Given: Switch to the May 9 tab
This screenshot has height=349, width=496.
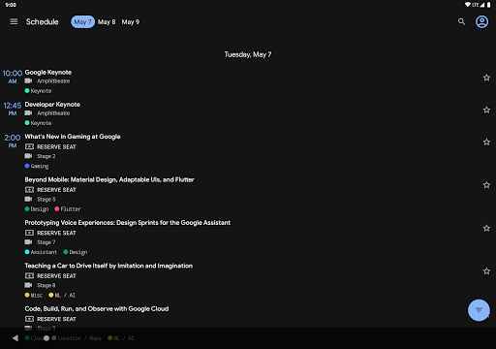Looking at the screenshot, I should (131, 22).
